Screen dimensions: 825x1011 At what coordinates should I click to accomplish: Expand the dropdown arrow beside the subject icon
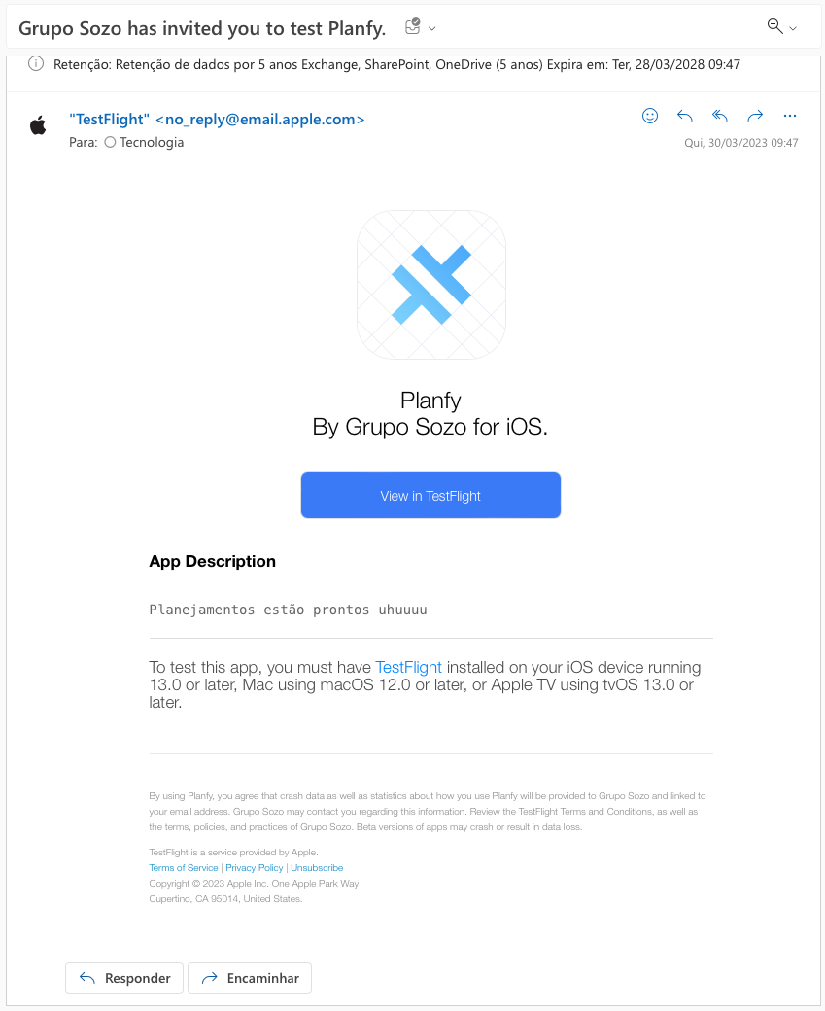(x=432, y=28)
